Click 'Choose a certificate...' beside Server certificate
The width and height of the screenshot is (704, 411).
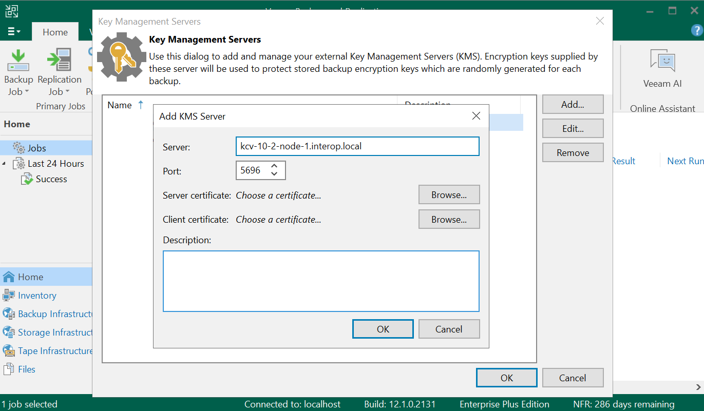278,195
